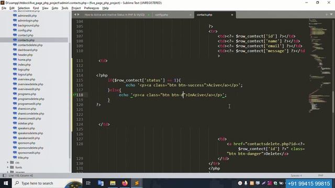Screen dimensions: 335x188
Task: Open the Windows Start menu
Action: pyautogui.click(x=6, y=183)
